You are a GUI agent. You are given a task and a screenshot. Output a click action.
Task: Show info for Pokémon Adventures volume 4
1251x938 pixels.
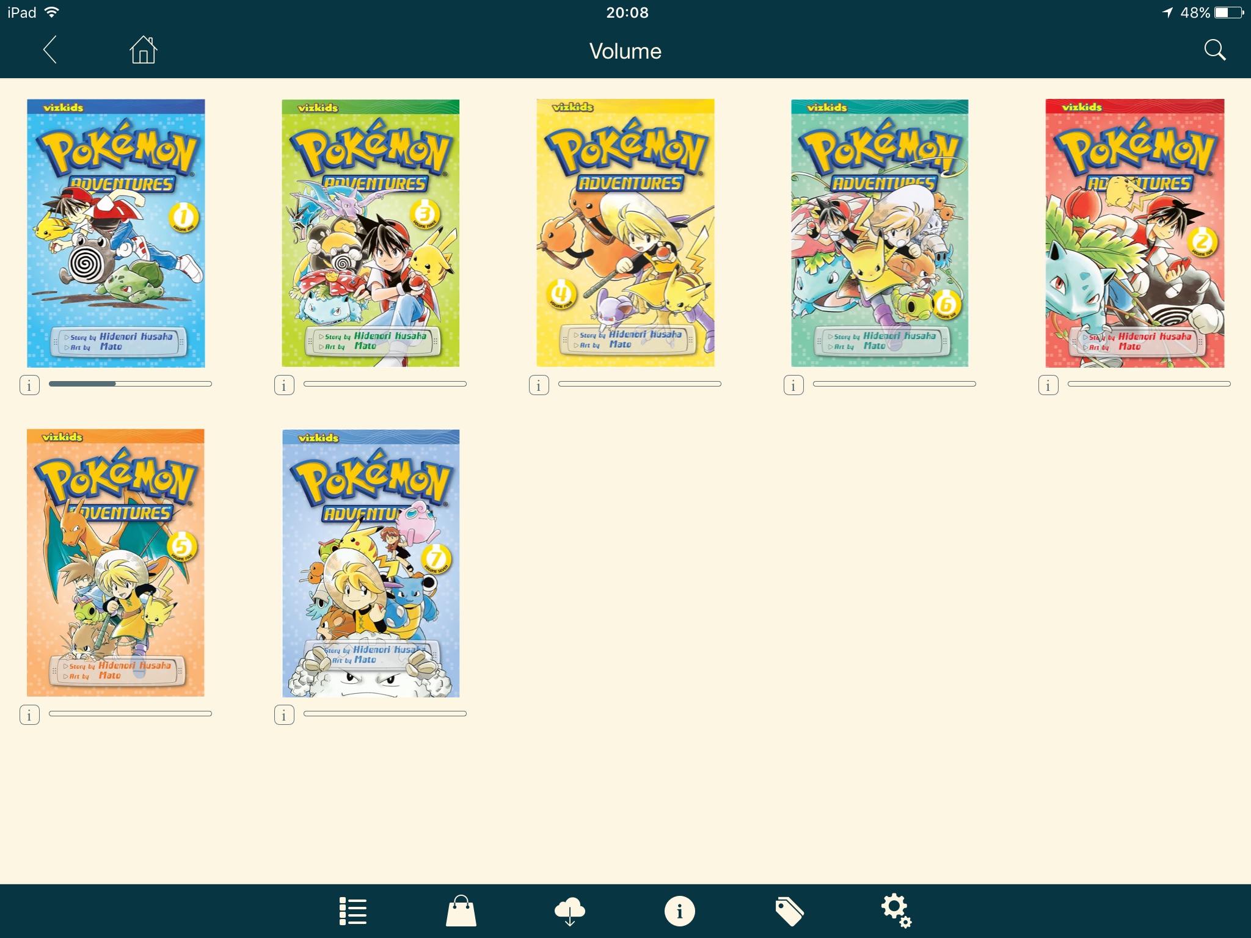click(539, 385)
